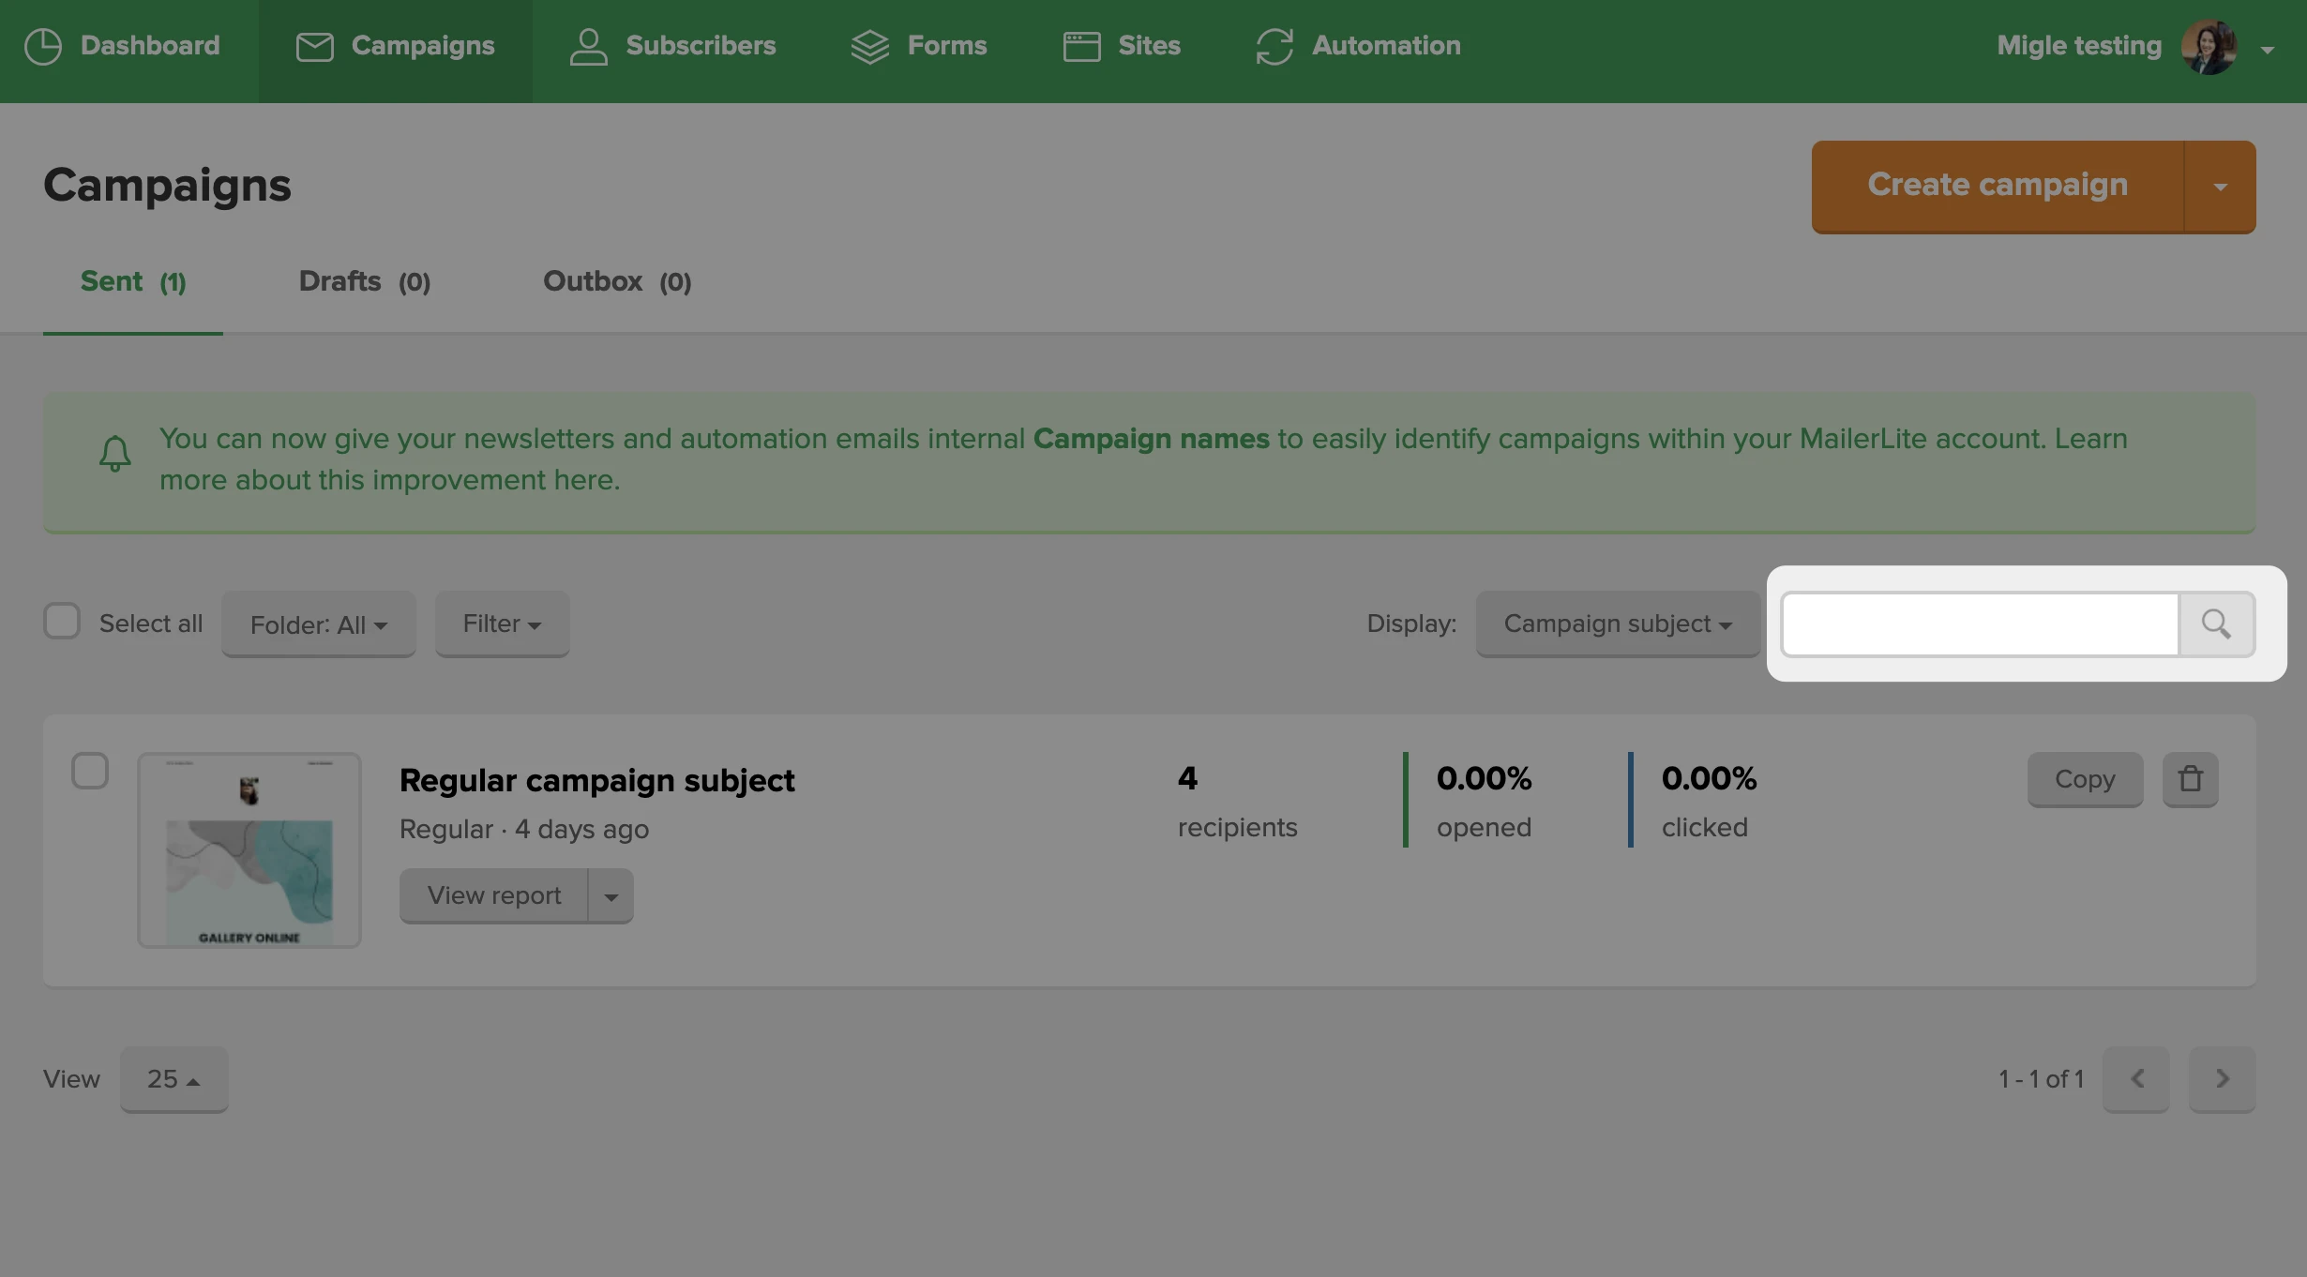
Task: Tick the Regular campaign subject checkbox
Action: click(x=90, y=771)
